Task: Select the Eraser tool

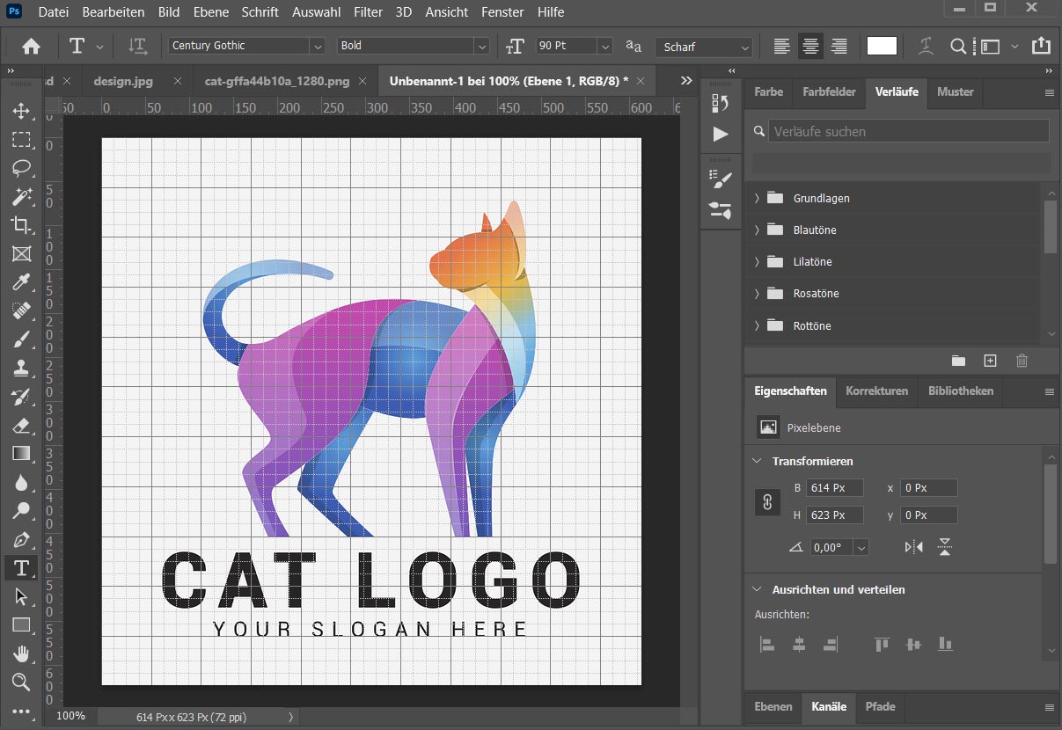Action: (x=21, y=425)
